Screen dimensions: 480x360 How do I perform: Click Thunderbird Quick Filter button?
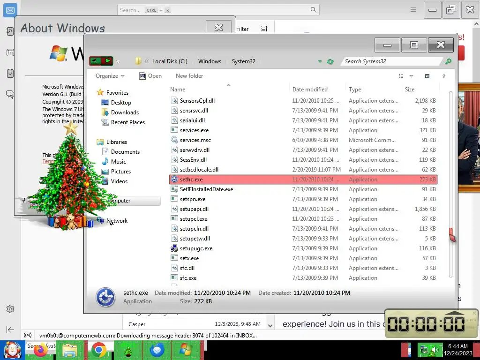[x=242, y=29]
